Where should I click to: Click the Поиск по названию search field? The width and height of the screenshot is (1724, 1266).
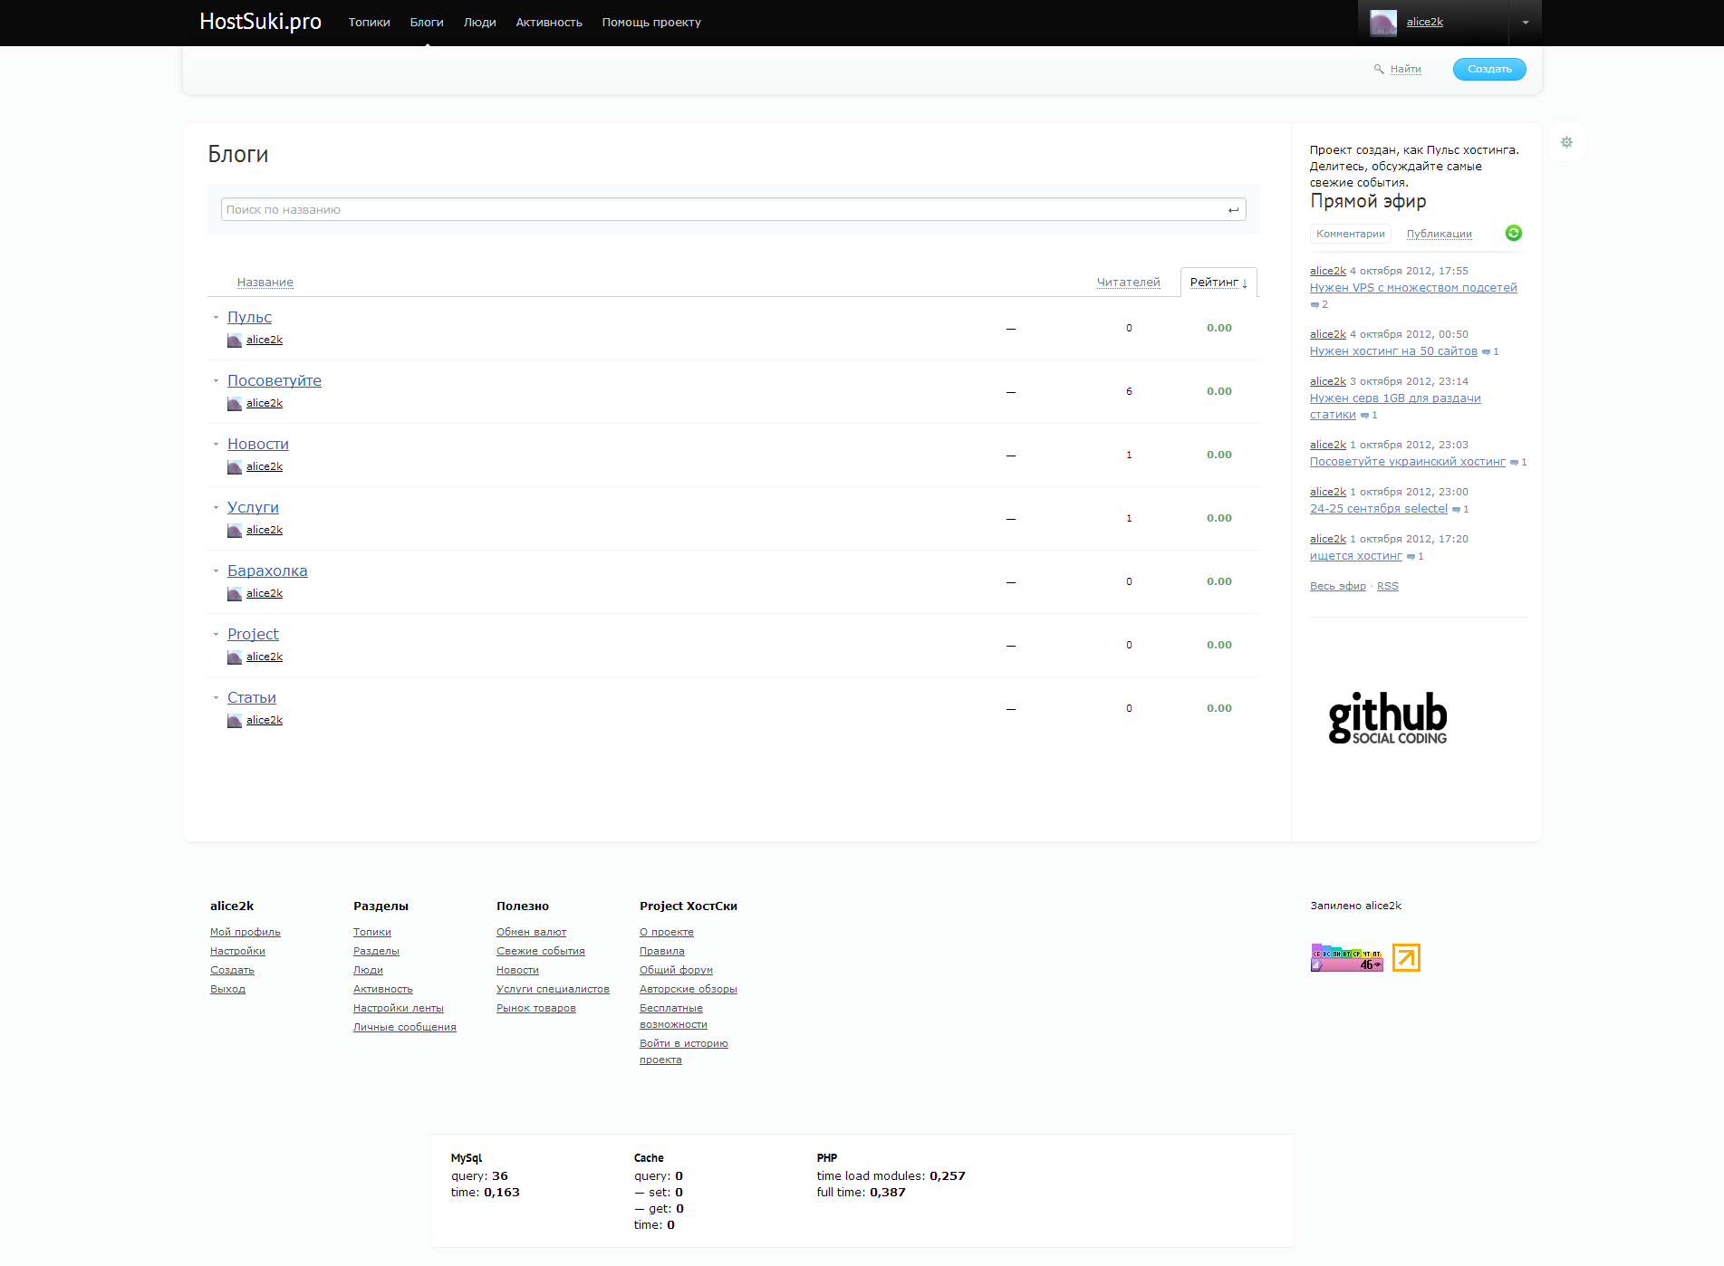click(x=720, y=210)
